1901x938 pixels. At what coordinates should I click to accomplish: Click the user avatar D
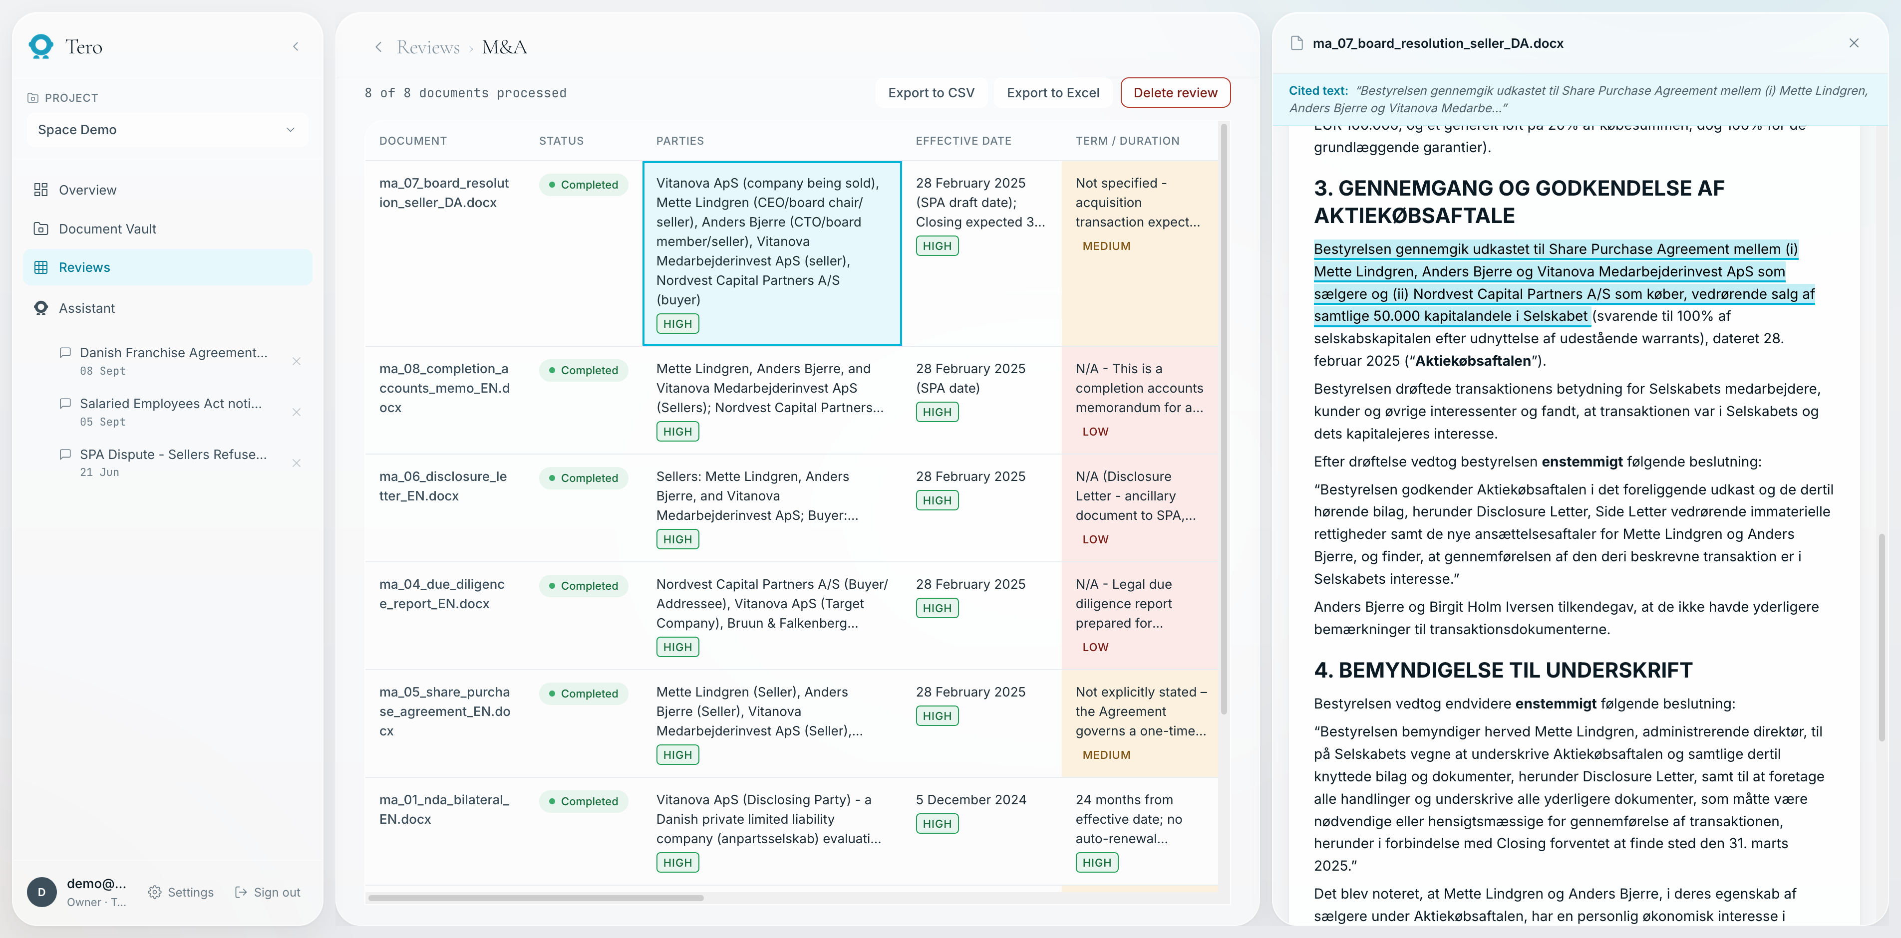tap(41, 892)
